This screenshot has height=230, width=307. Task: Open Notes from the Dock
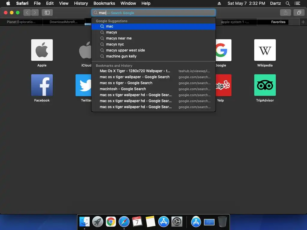[151, 222]
